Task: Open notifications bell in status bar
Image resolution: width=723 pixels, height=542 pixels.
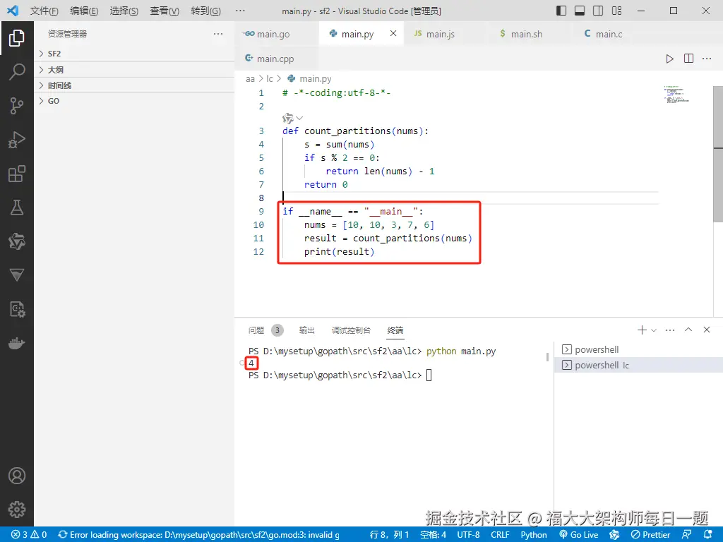Action: [708, 534]
